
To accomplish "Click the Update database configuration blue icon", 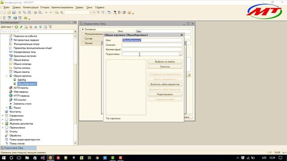I will 15,18.
